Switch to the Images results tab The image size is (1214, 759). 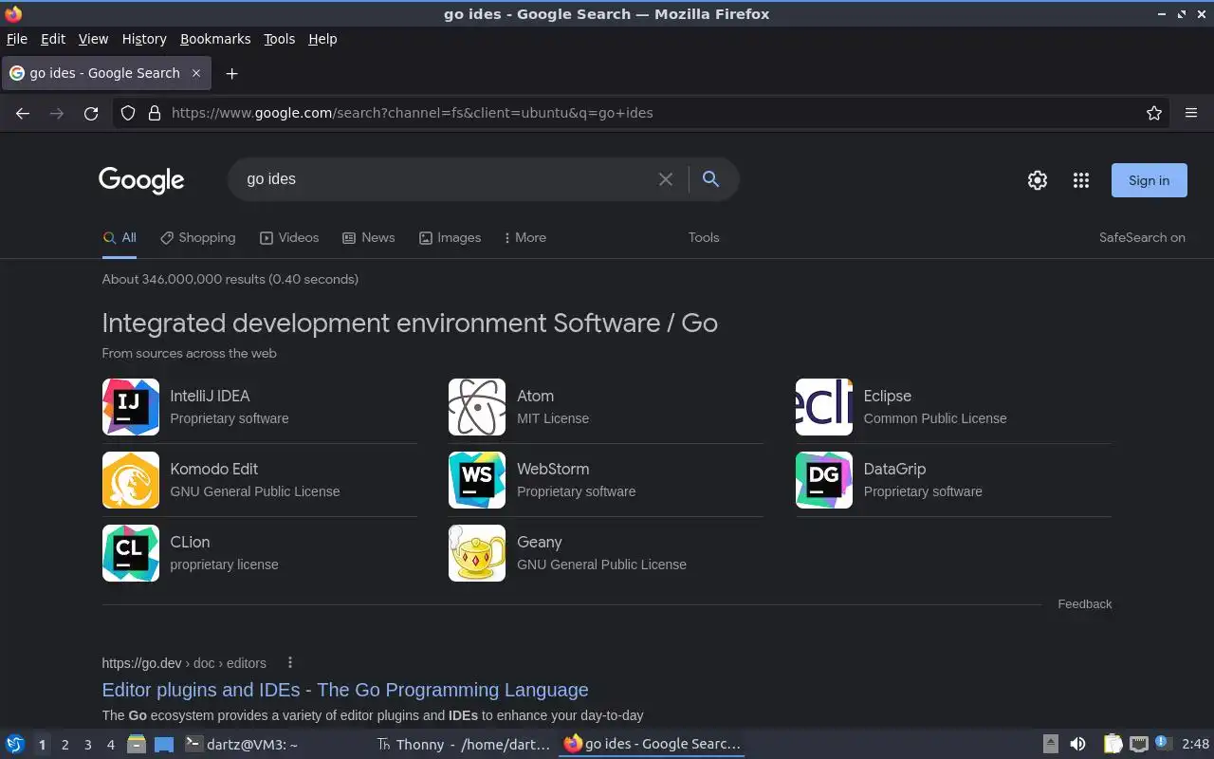[x=451, y=238]
